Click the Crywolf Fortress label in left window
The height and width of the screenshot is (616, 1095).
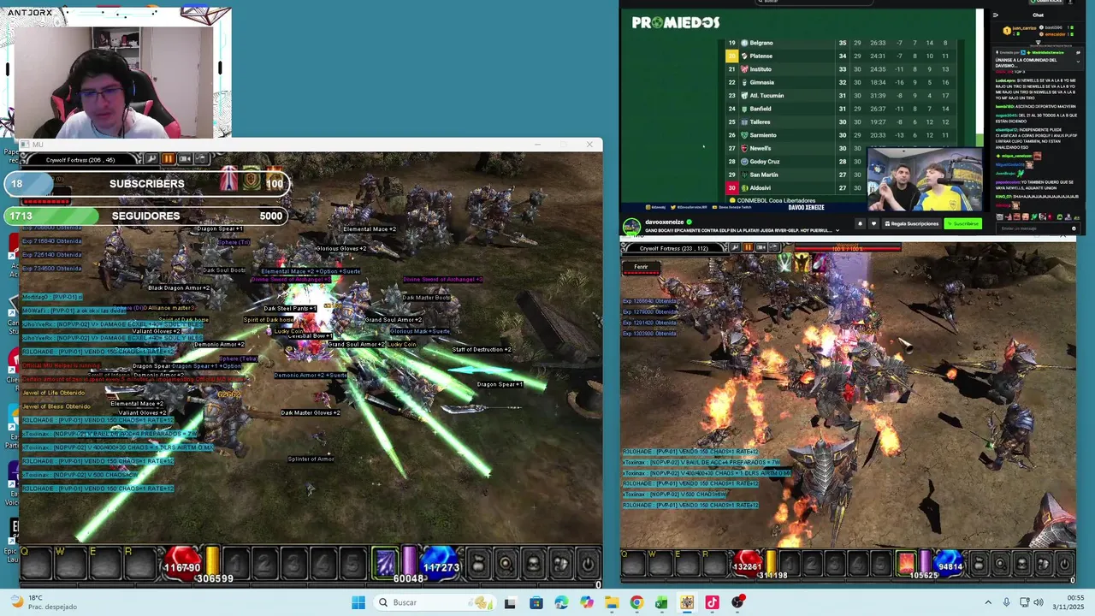[x=80, y=160]
